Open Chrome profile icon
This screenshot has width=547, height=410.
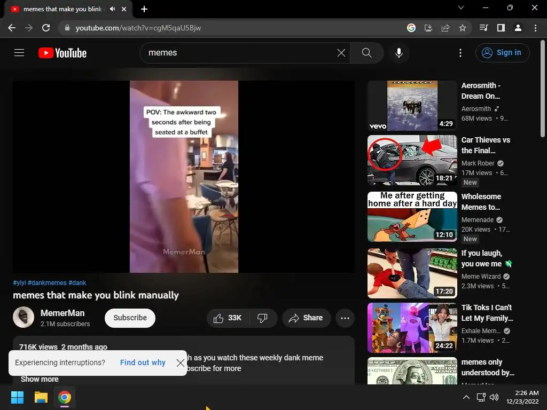pos(518,28)
